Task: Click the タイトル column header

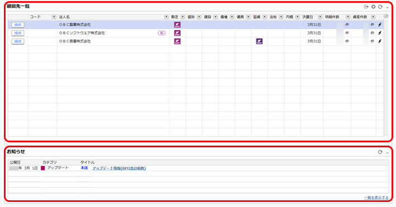Action: coord(88,162)
